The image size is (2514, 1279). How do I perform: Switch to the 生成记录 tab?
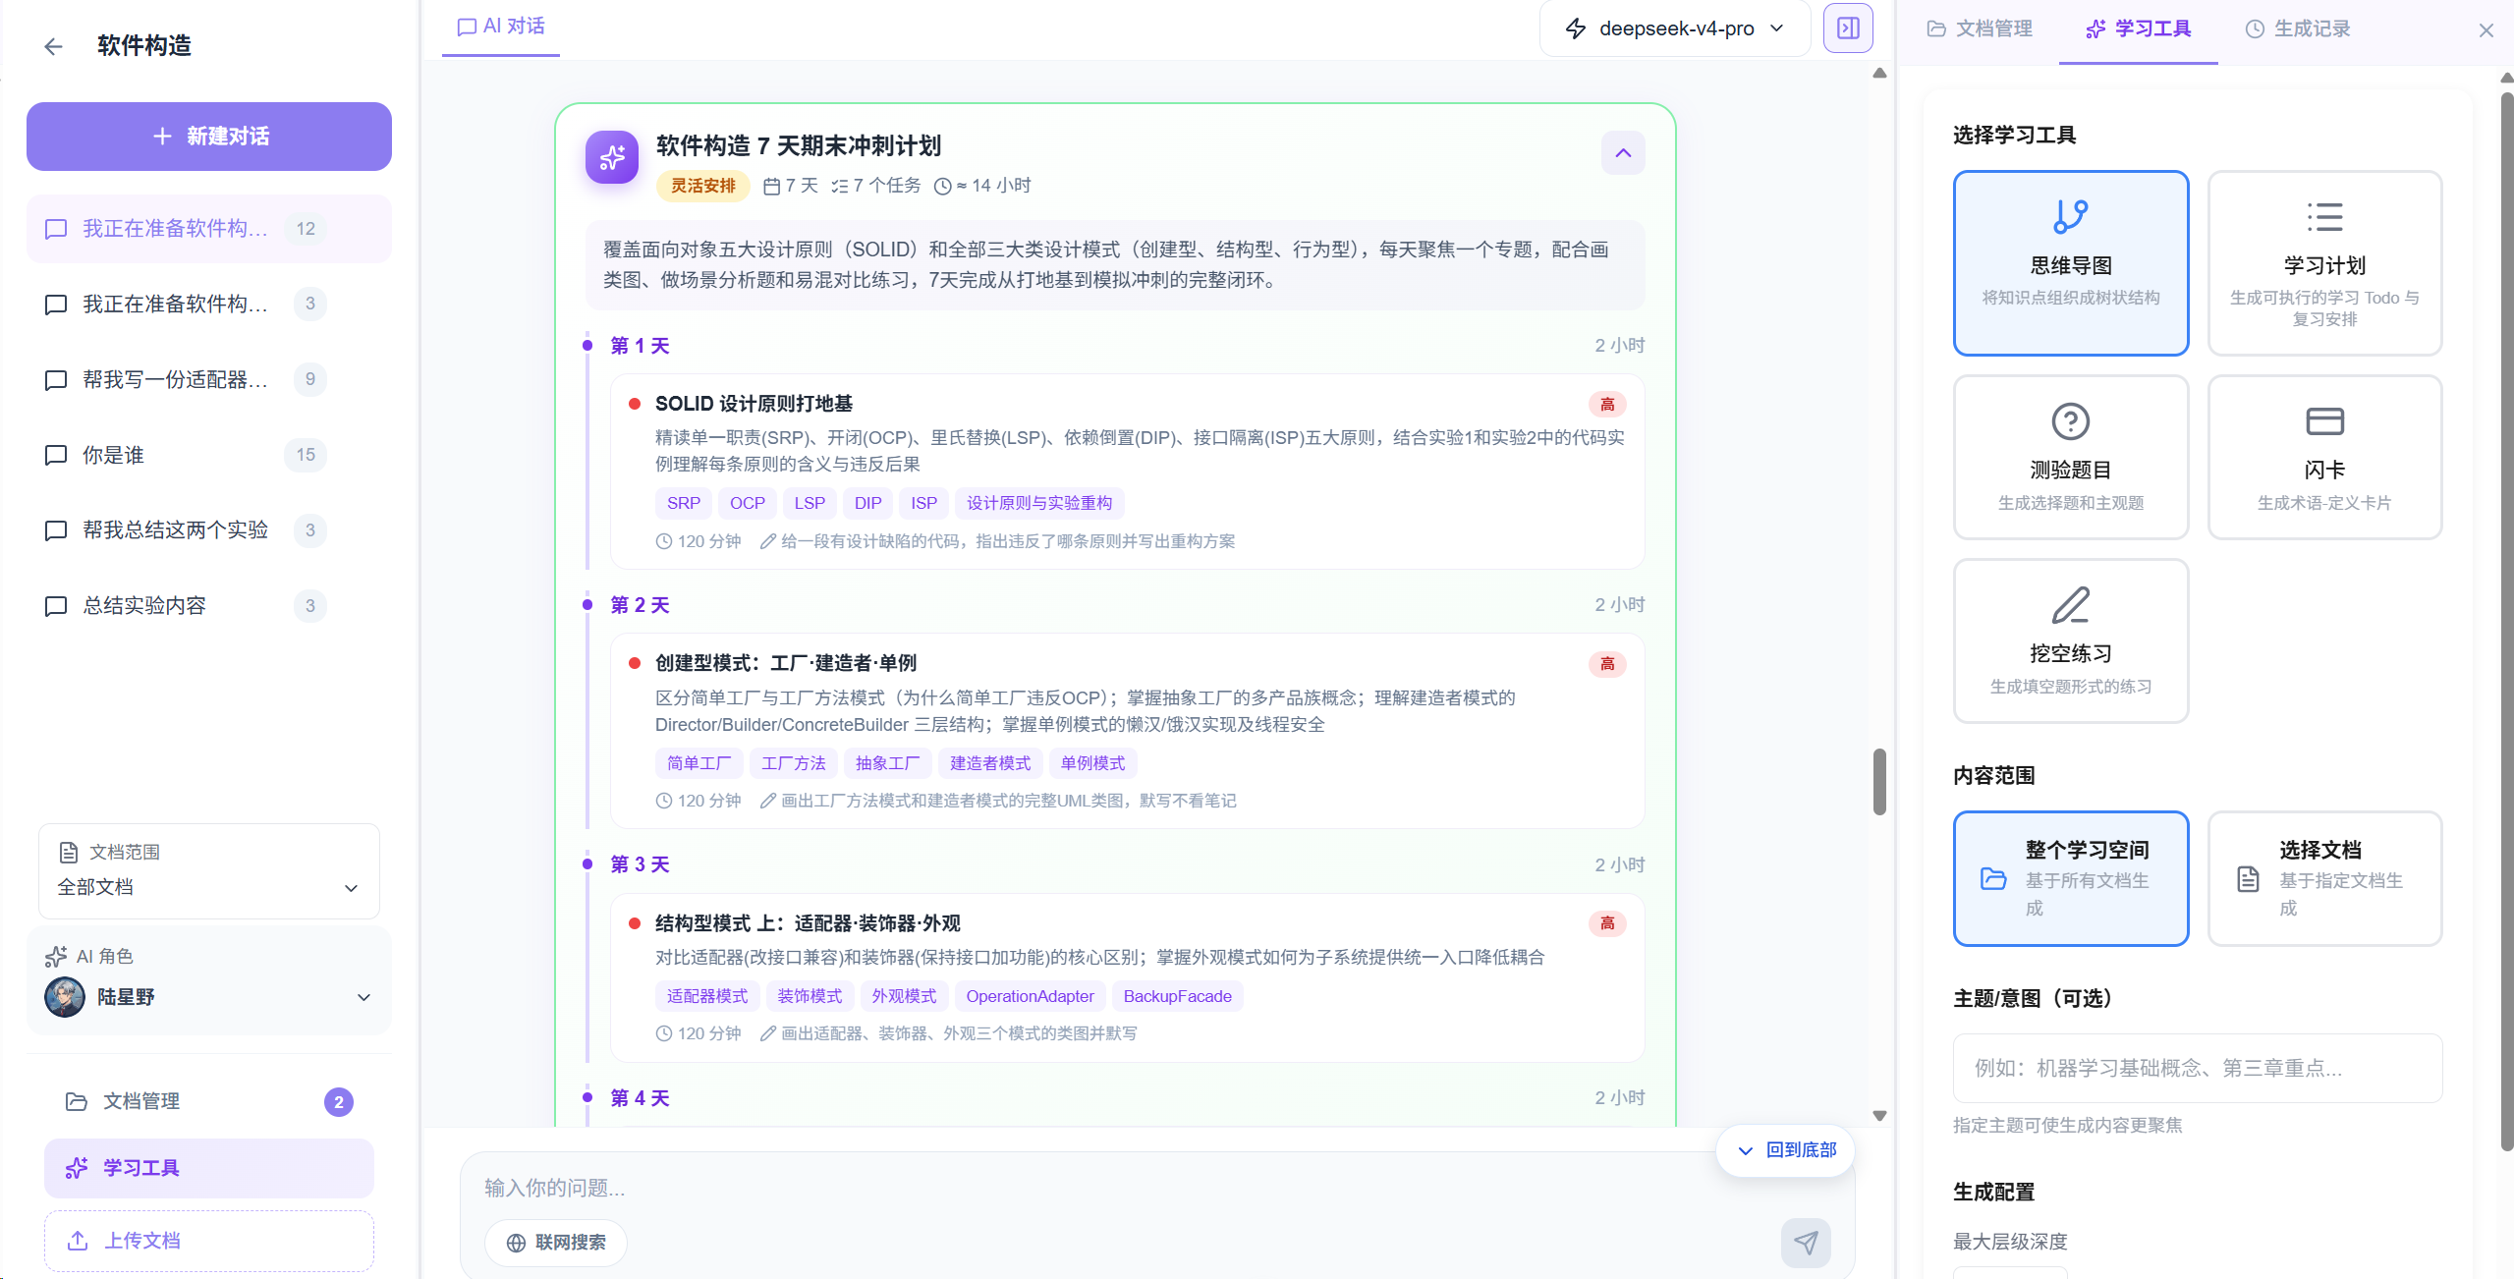(x=2298, y=28)
